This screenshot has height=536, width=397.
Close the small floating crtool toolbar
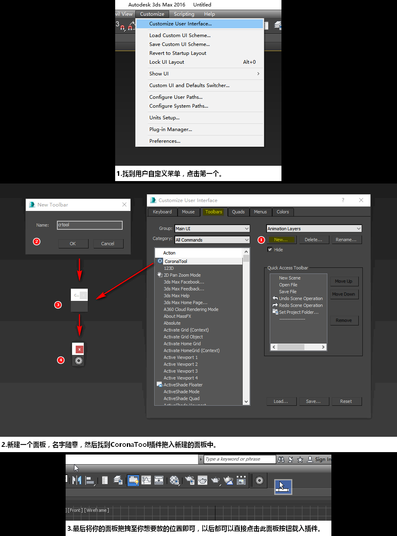coord(79,349)
